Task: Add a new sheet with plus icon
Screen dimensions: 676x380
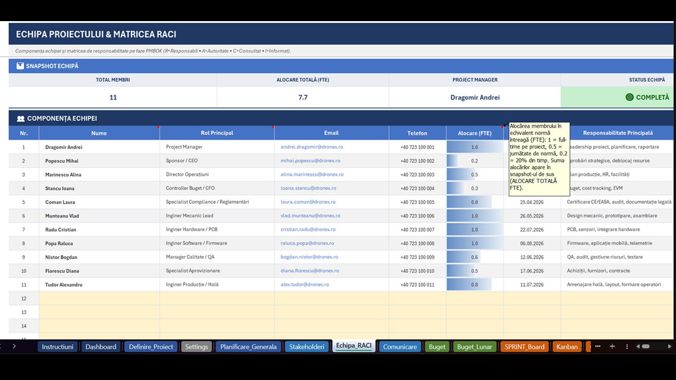Action: pos(612,347)
